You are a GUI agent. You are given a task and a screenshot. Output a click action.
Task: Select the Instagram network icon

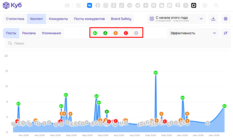pyautogui.click(x=106, y=6)
